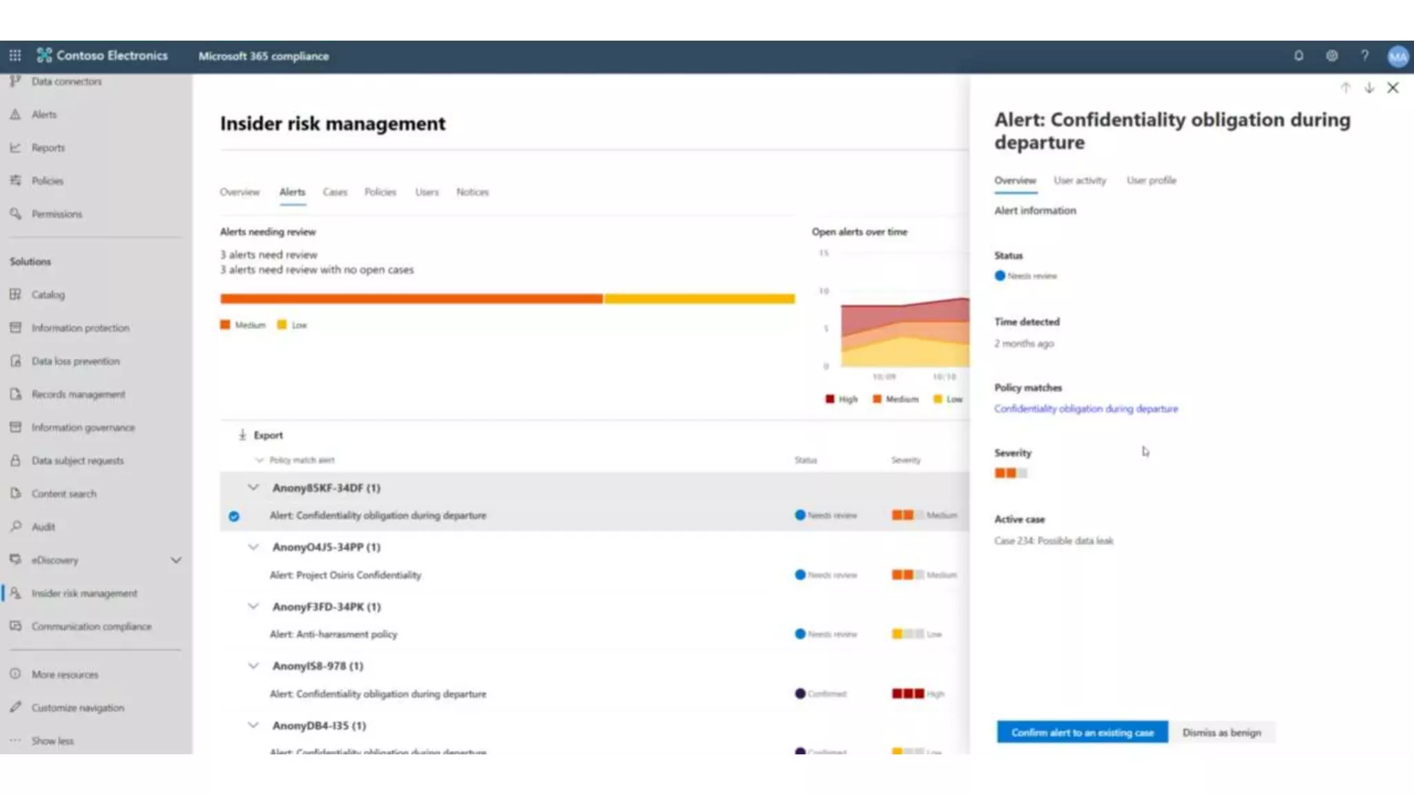Open the settings gear icon

(x=1332, y=56)
